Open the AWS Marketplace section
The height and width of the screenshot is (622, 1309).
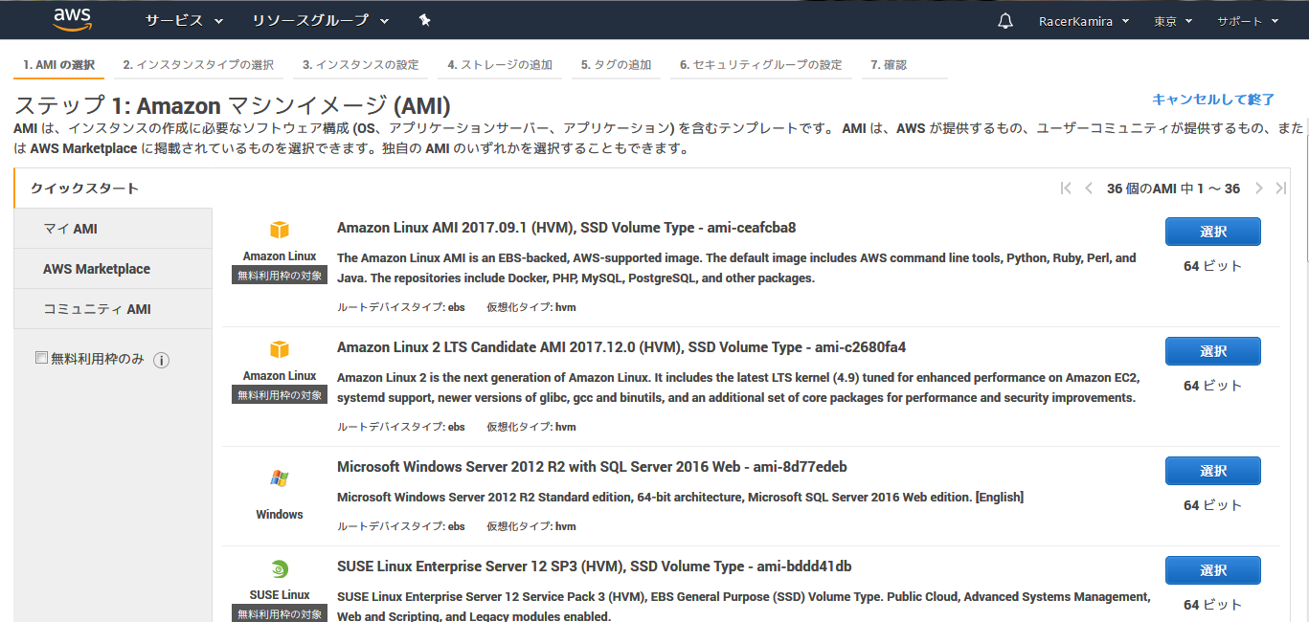click(113, 269)
